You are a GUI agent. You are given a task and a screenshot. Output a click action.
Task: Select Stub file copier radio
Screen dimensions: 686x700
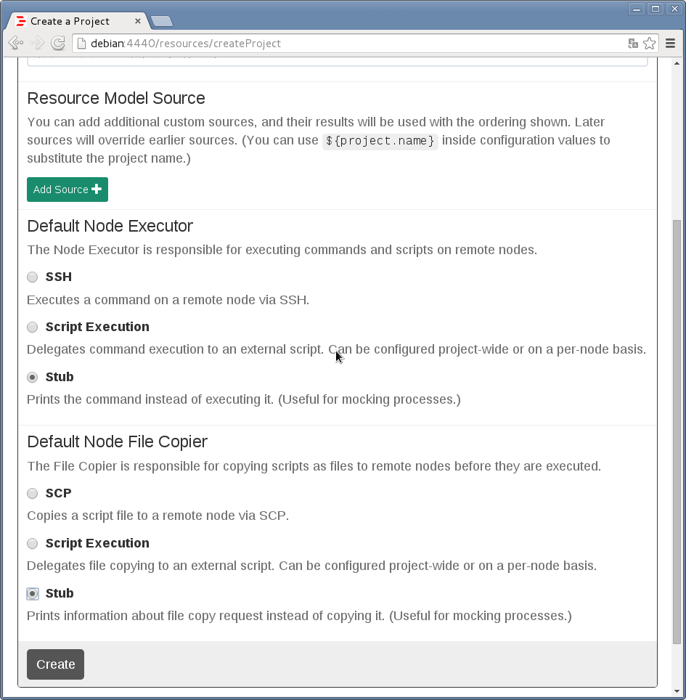coord(32,594)
